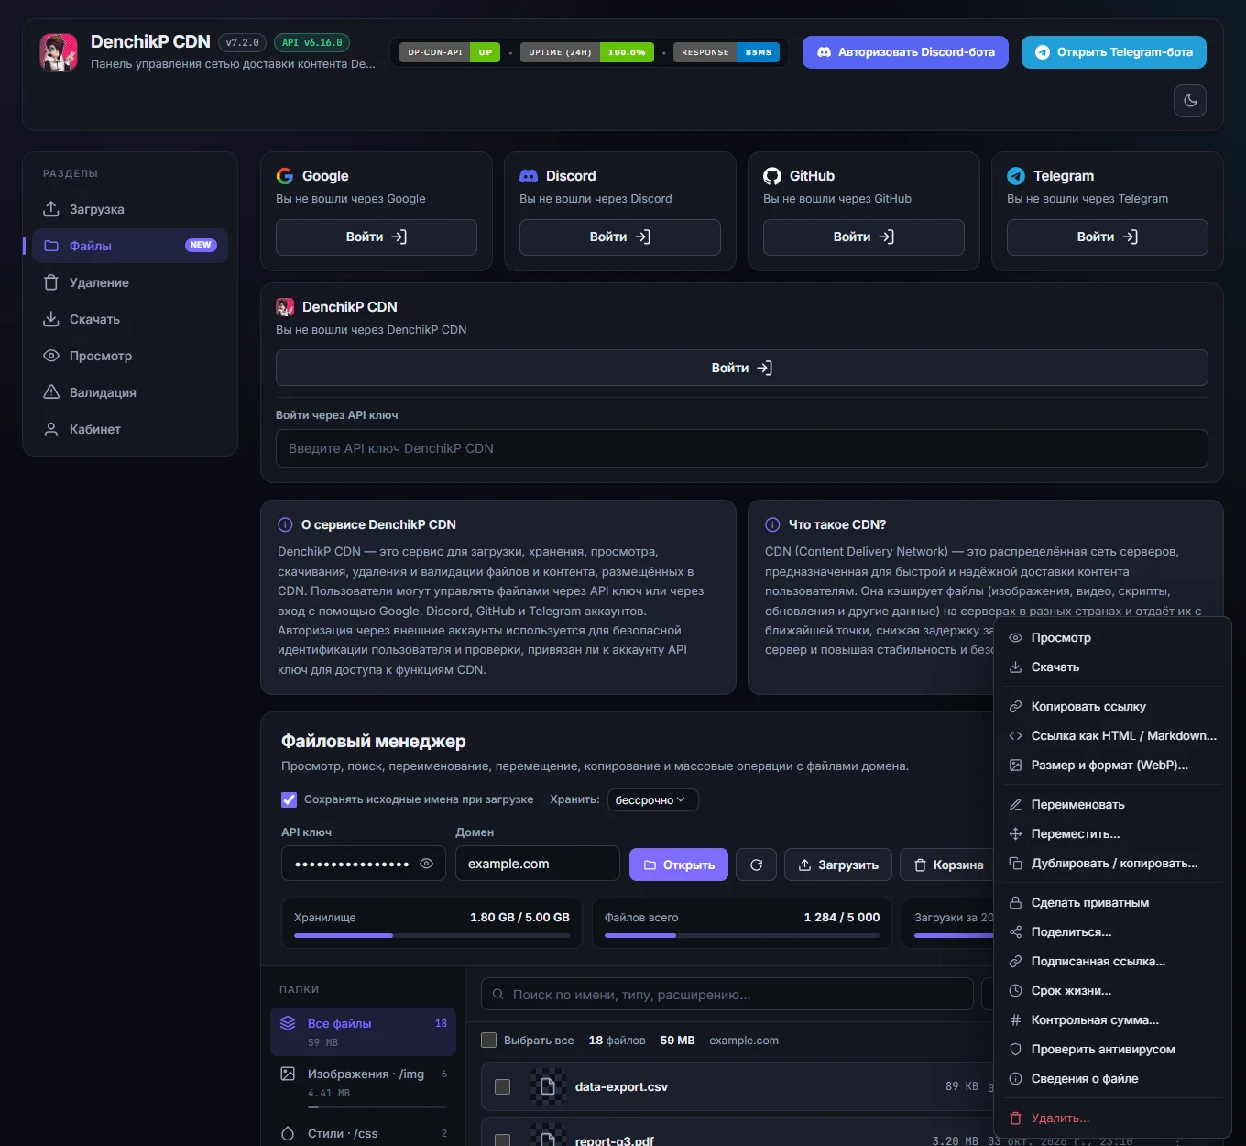Select the 'Все файлы' folder row
The width and height of the screenshot is (1246, 1146).
click(364, 1031)
